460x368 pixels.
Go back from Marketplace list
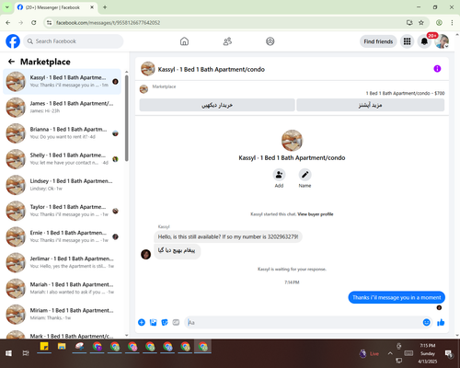coord(11,62)
